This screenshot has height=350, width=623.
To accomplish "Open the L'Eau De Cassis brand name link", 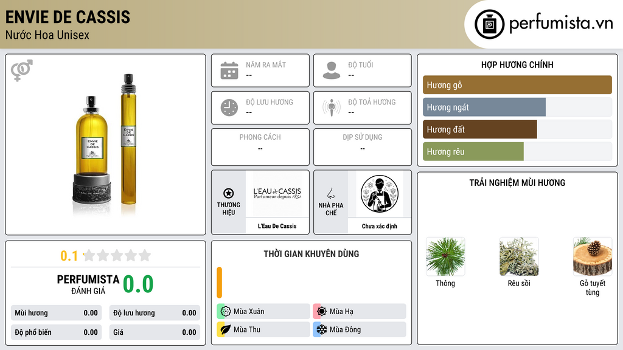I will pos(277,226).
